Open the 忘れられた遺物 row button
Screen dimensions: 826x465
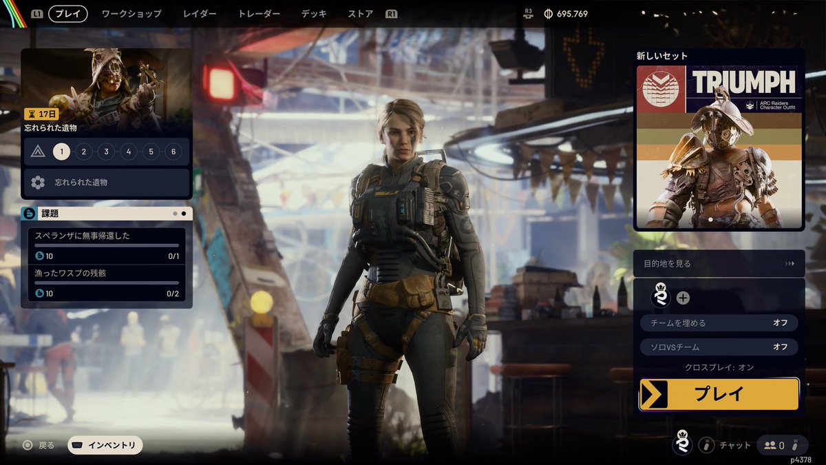[x=107, y=183]
